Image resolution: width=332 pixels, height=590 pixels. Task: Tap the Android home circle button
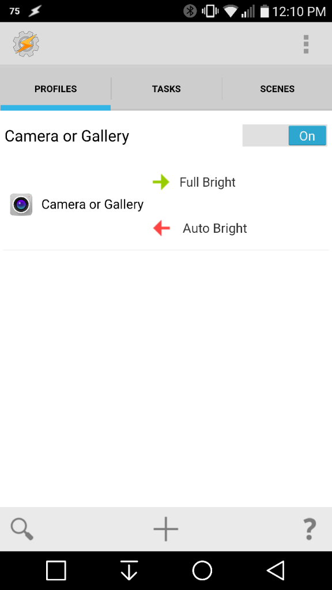pos(202,570)
